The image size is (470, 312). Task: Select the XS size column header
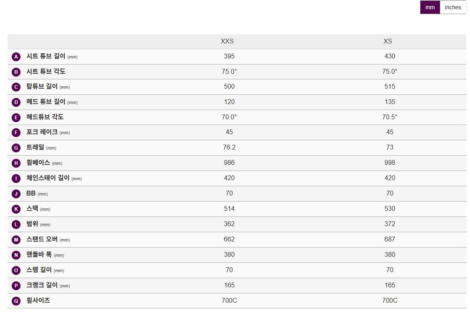pos(388,41)
